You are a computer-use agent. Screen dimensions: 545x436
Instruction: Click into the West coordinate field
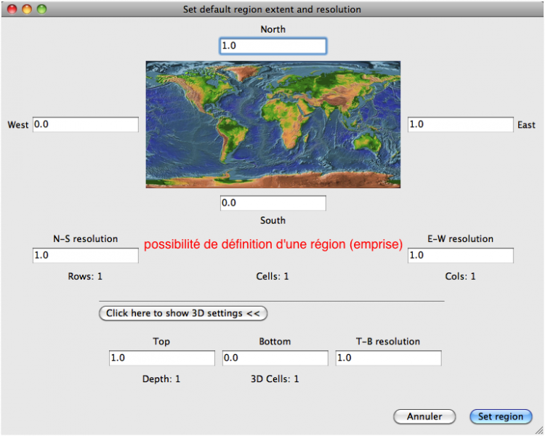85,124
